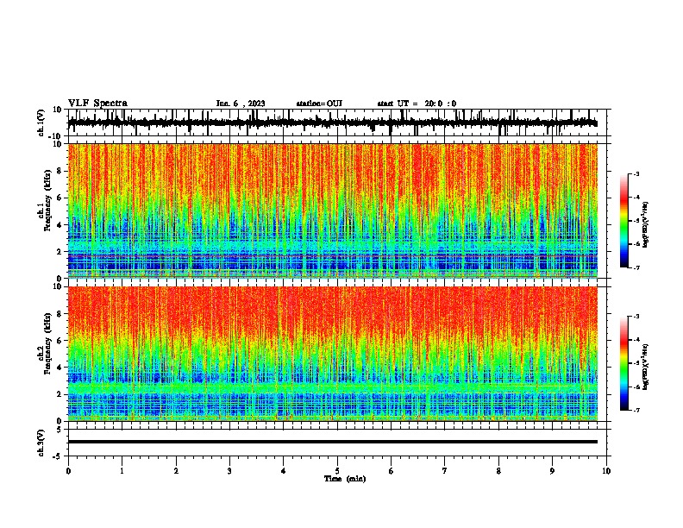Click the time axis tick label "7"

[x=445, y=471]
